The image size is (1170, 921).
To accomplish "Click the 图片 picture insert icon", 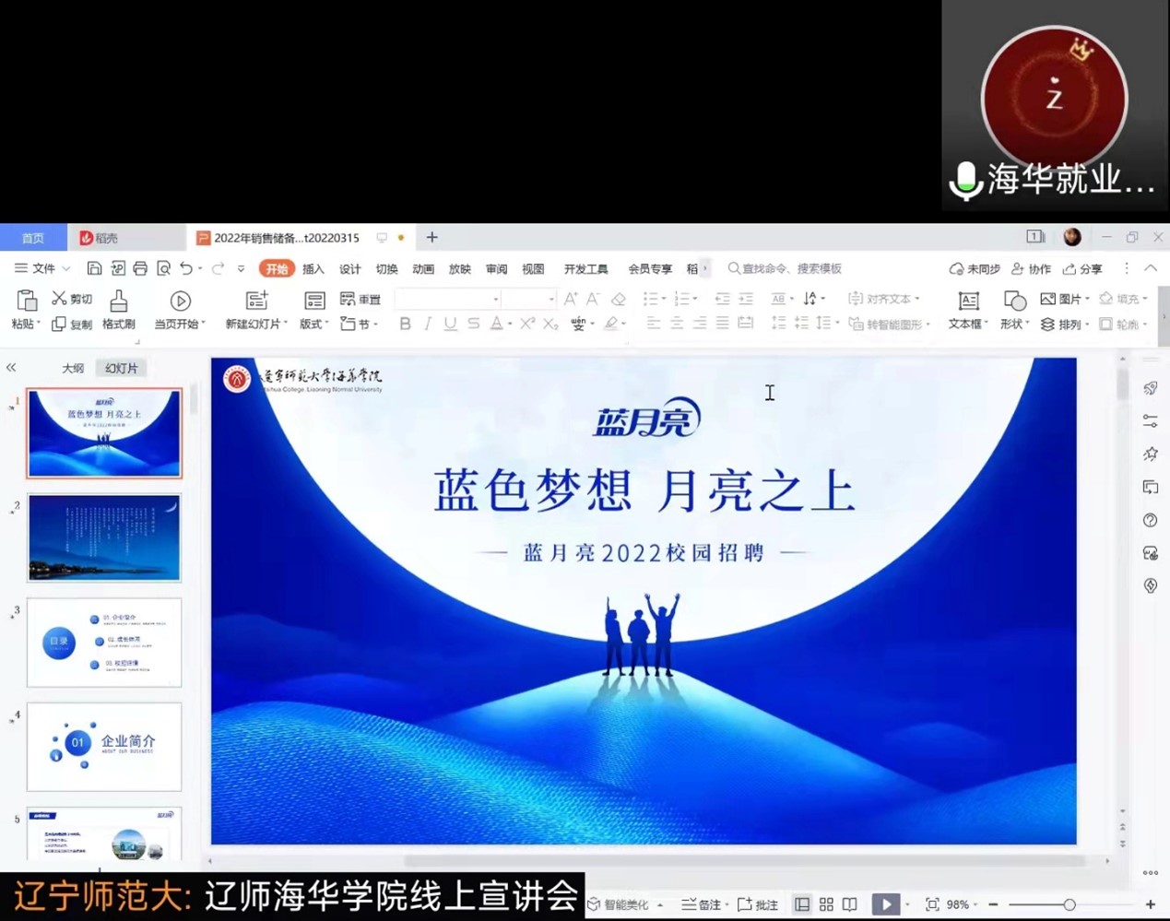I will 1047,299.
